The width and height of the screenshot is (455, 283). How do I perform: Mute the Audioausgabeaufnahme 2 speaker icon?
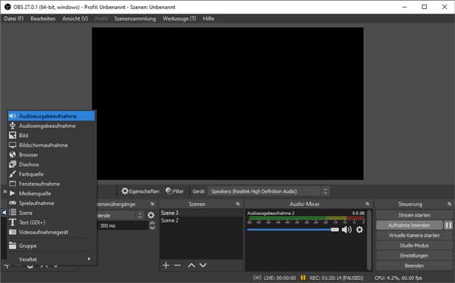(x=347, y=230)
